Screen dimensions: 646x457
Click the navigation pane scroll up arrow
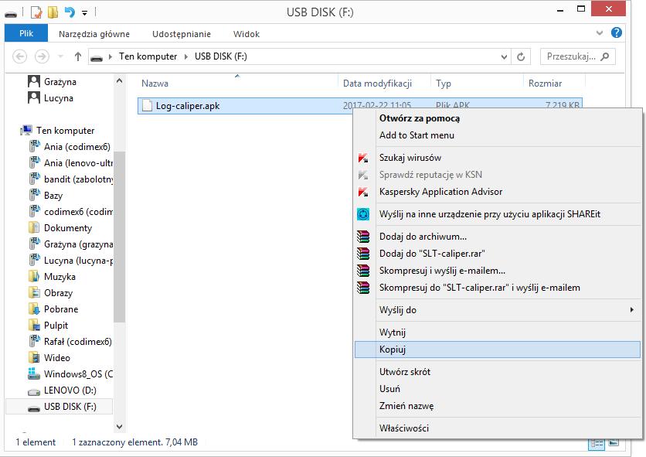[x=120, y=81]
